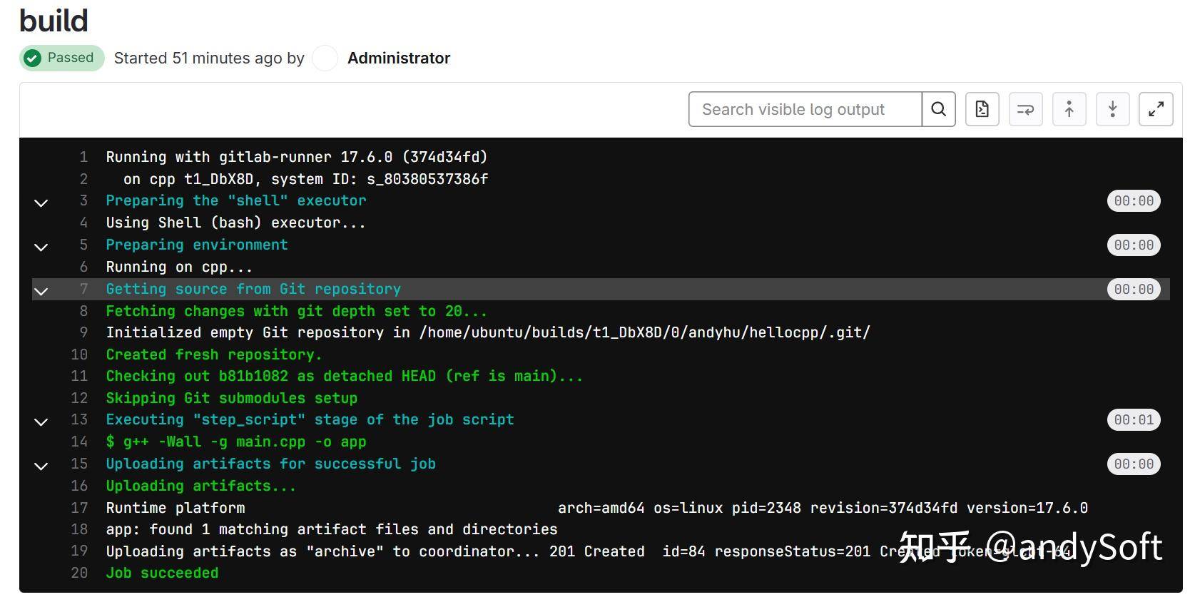Click the 'build' job title
The width and height of the screenshot is (1195, 602).
(54, 21)
